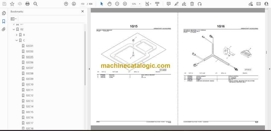Zoom in with the plus button
Viewport: 271px width, 131px height.
[125, 4]
